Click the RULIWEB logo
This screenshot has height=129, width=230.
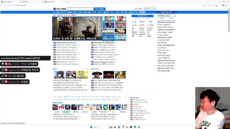pos(60,9)
